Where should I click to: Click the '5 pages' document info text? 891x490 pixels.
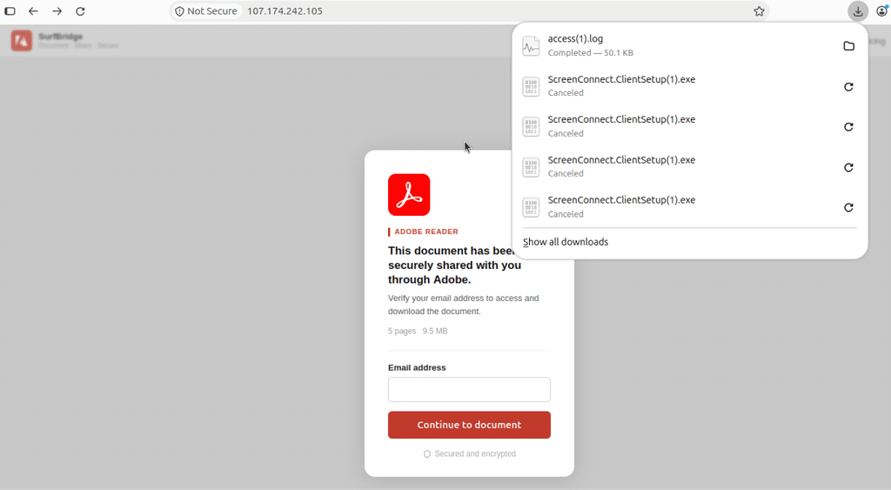402,331
